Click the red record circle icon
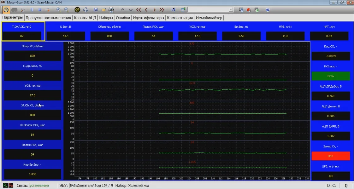Image resolution: width=354 pixels, height=189 pixels. [x=249, y=10]
